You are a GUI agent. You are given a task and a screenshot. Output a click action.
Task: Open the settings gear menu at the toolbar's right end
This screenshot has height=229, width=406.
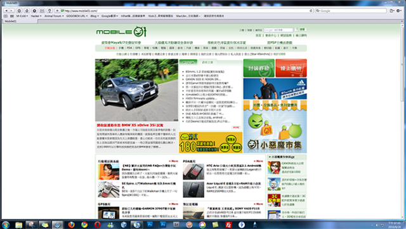tap(399, 11)
